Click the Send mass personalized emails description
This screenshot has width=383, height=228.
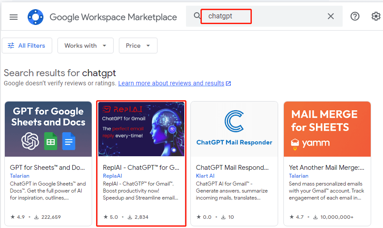326,191
